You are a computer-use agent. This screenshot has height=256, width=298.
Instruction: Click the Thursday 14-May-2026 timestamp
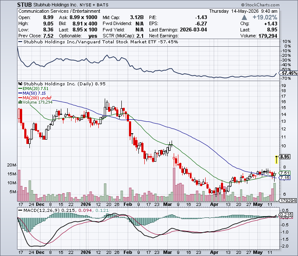[243, 11]
